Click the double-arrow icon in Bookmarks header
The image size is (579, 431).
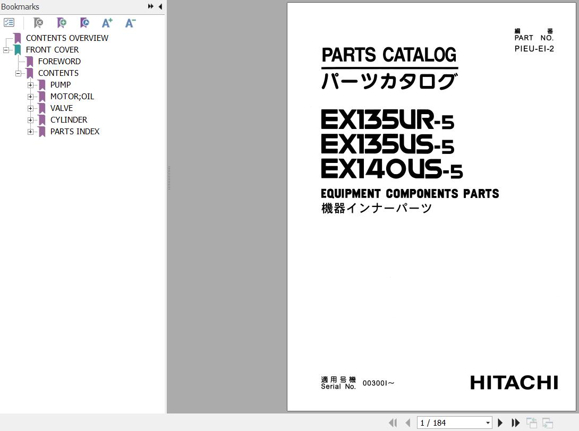coord(151,6)
